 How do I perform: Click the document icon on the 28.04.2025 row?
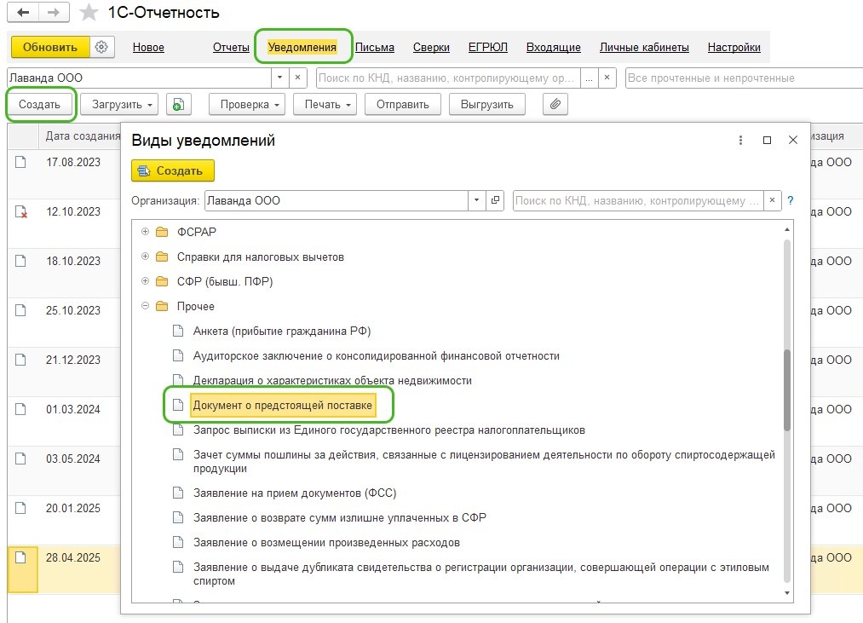20,557
